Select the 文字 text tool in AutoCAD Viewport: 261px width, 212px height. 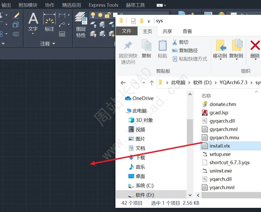33,22
